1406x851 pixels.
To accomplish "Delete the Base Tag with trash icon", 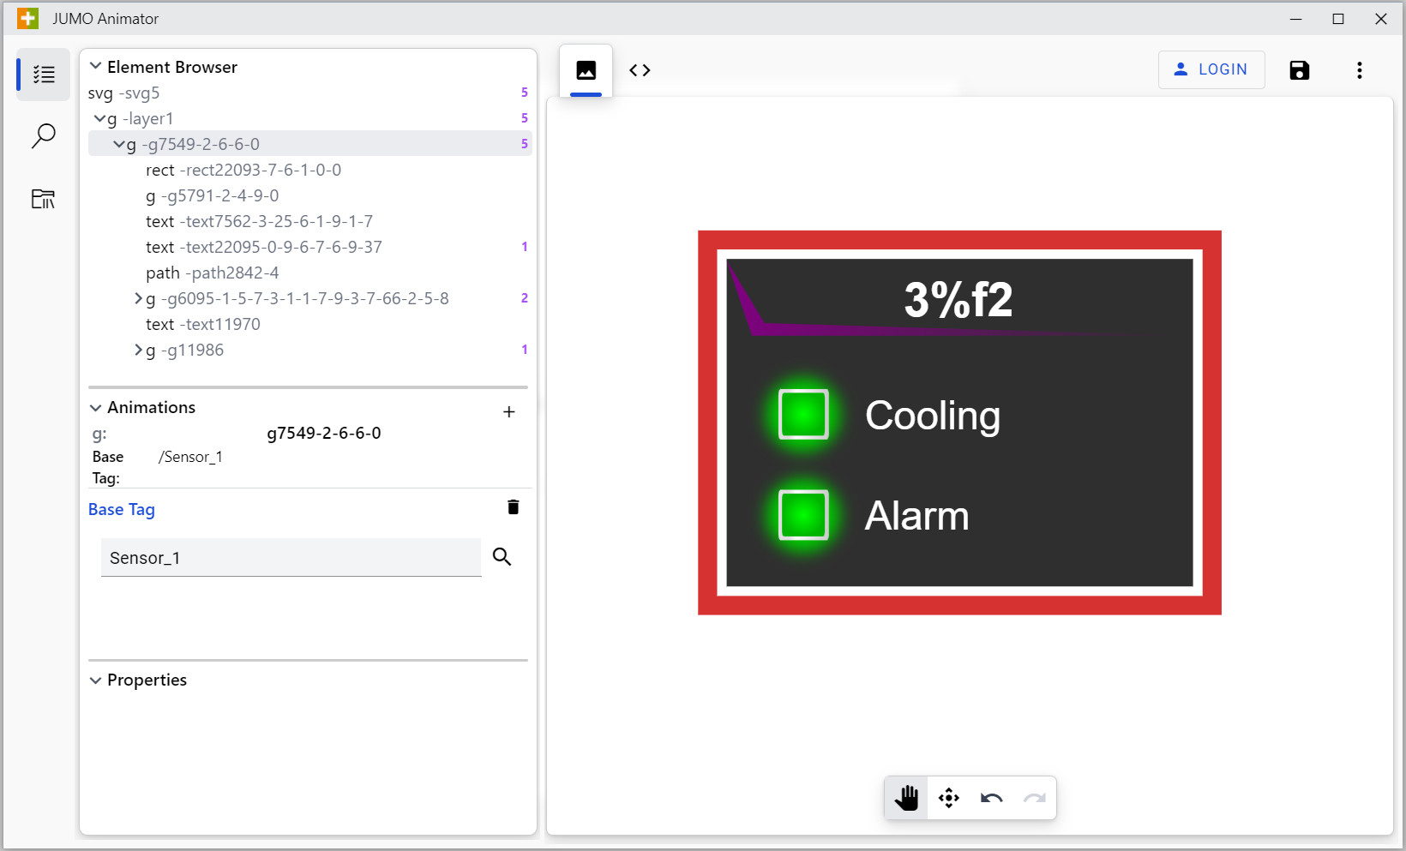I will (513, 507).
